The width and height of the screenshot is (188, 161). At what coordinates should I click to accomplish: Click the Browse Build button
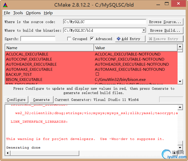(166, 30)
